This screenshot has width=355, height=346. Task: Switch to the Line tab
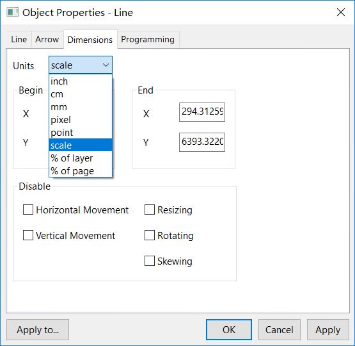pyautogui.click(x=19, y=40)
